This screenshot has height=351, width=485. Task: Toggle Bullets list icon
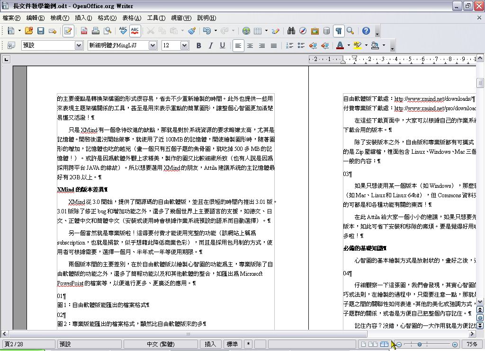point(301,45)
